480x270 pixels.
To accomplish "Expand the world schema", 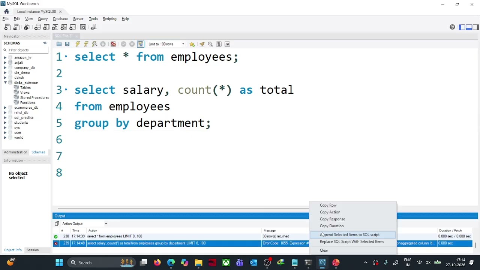I will (x=5, y=138).
